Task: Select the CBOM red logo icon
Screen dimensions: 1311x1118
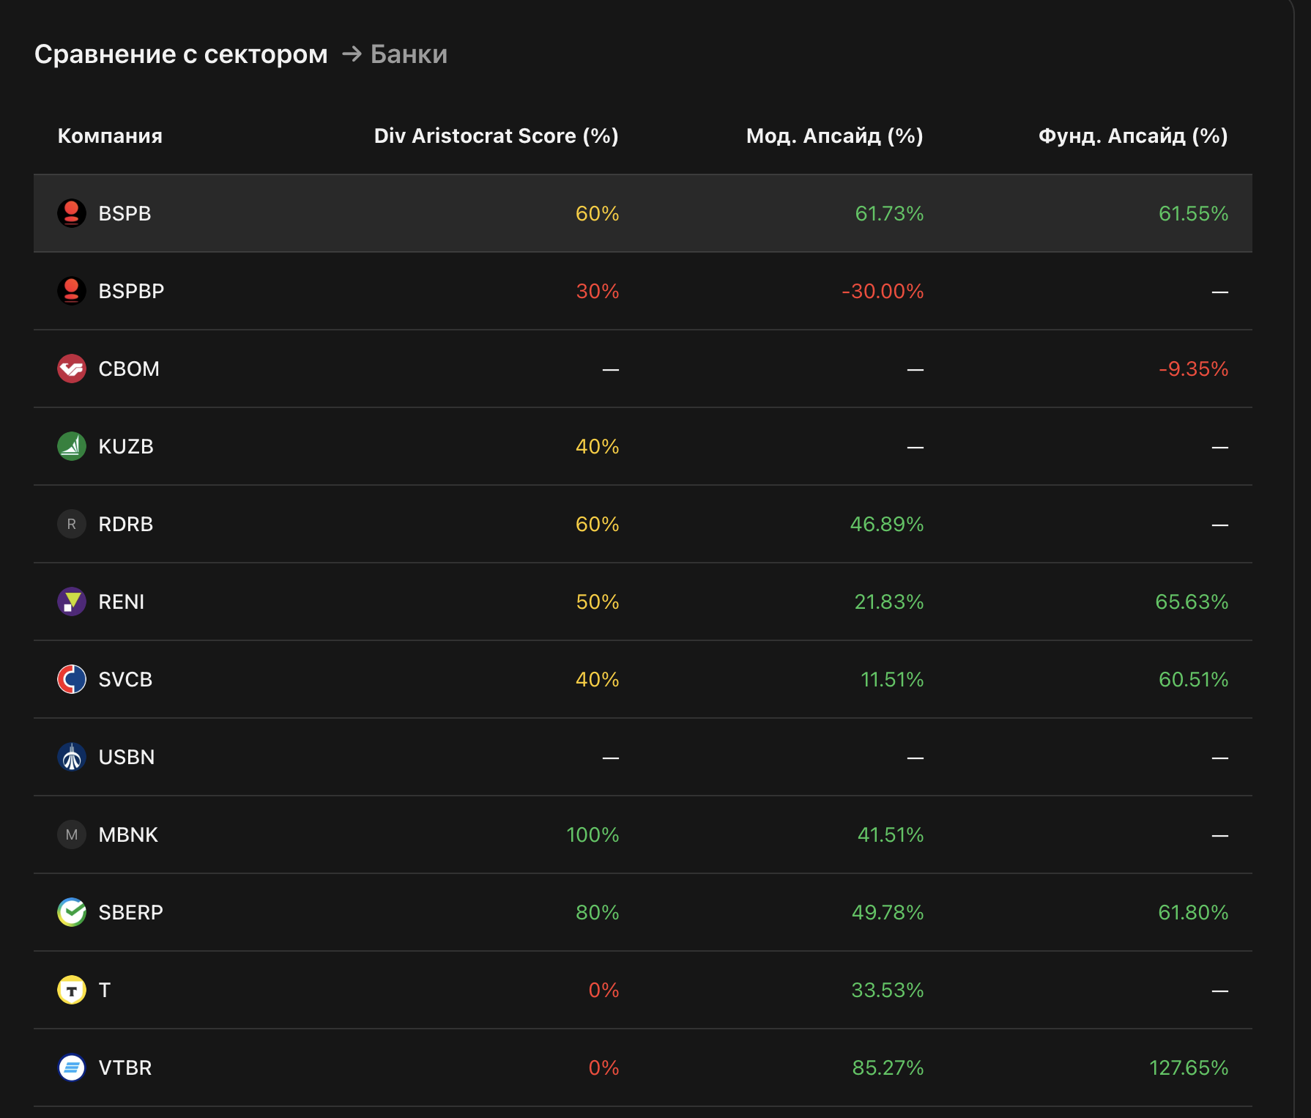Action: coord(73,369)
